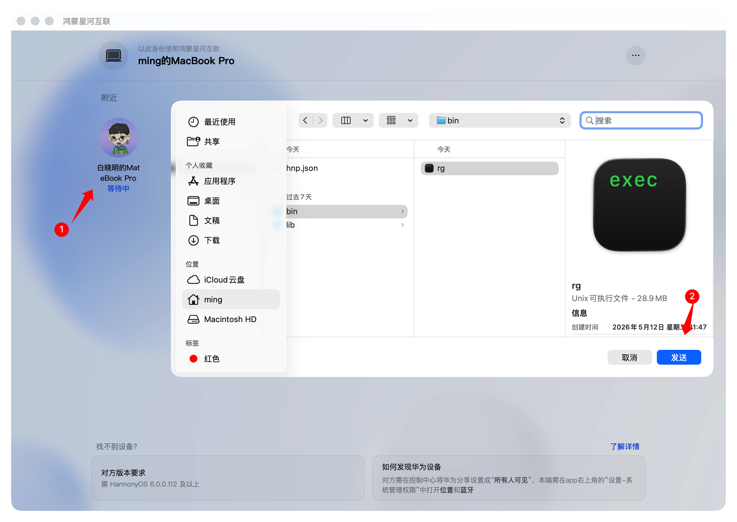Click the magnifying glass search icon

(589, 120)
